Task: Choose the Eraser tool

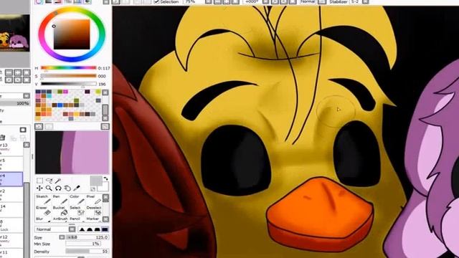Action: (44, 210)
